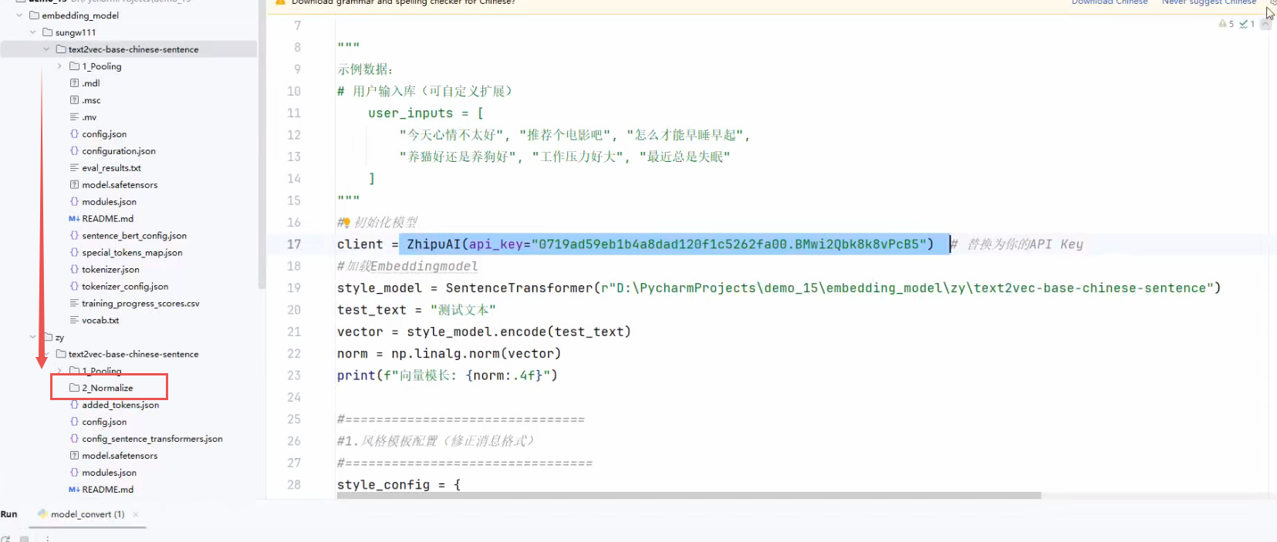Viewport: 1277px width, 542px height.
Task: Select the configuration.json file
Action: click(x=119, y=151)
